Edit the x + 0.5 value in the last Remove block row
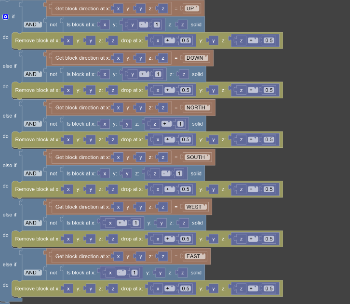350x304 pixels. [186, 289]
